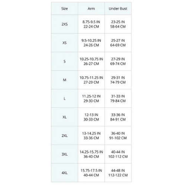Click the Under Bust column header

(118, 9)
